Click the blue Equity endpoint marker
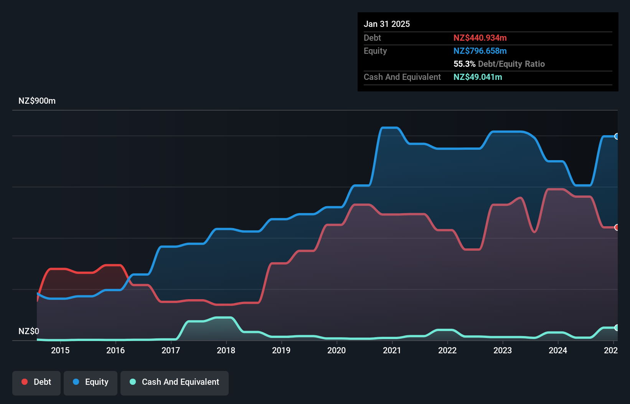The image size is (630, 404). click(x=617, y=136)
